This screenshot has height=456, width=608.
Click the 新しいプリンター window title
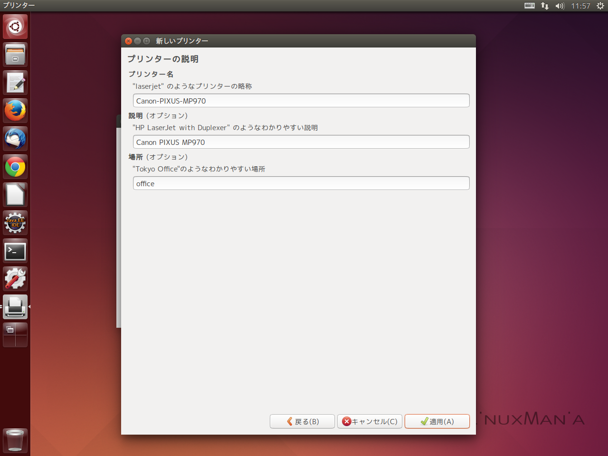tap(182, 41)
